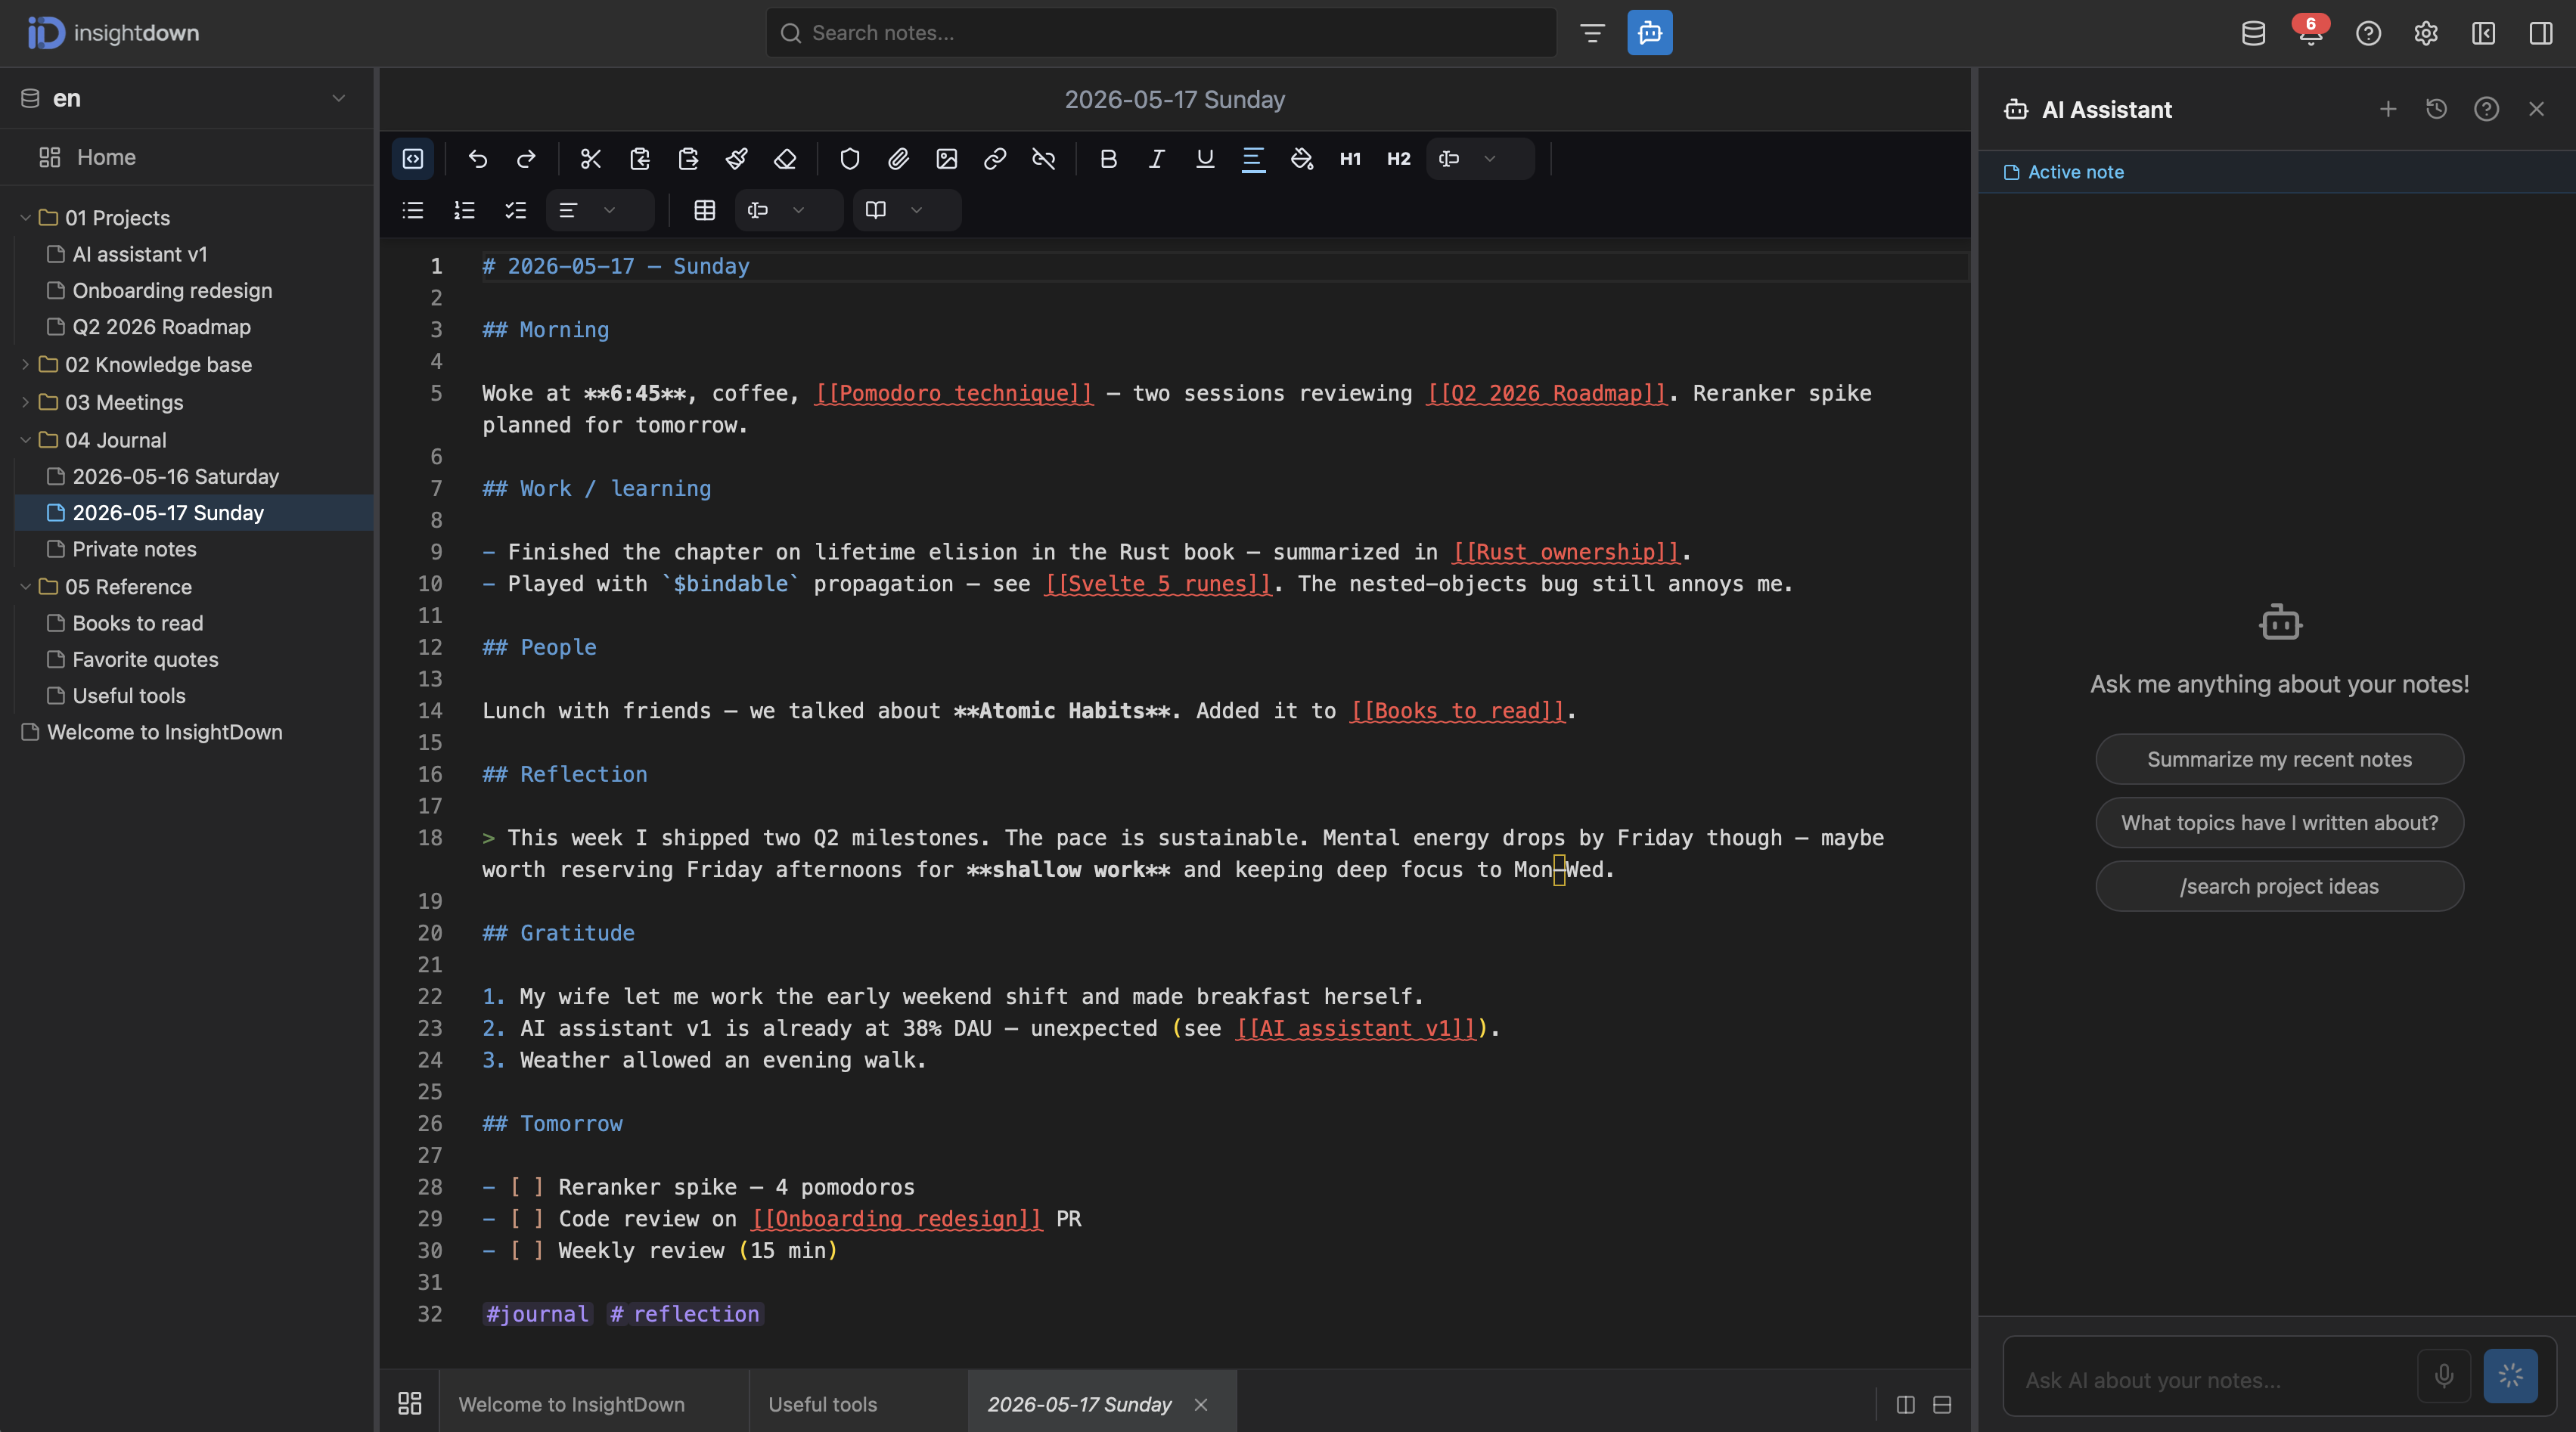This screenshot has width=2576, height=1432.
Task: Clear formatting with the eraser icon
Action: coord(785,159)
